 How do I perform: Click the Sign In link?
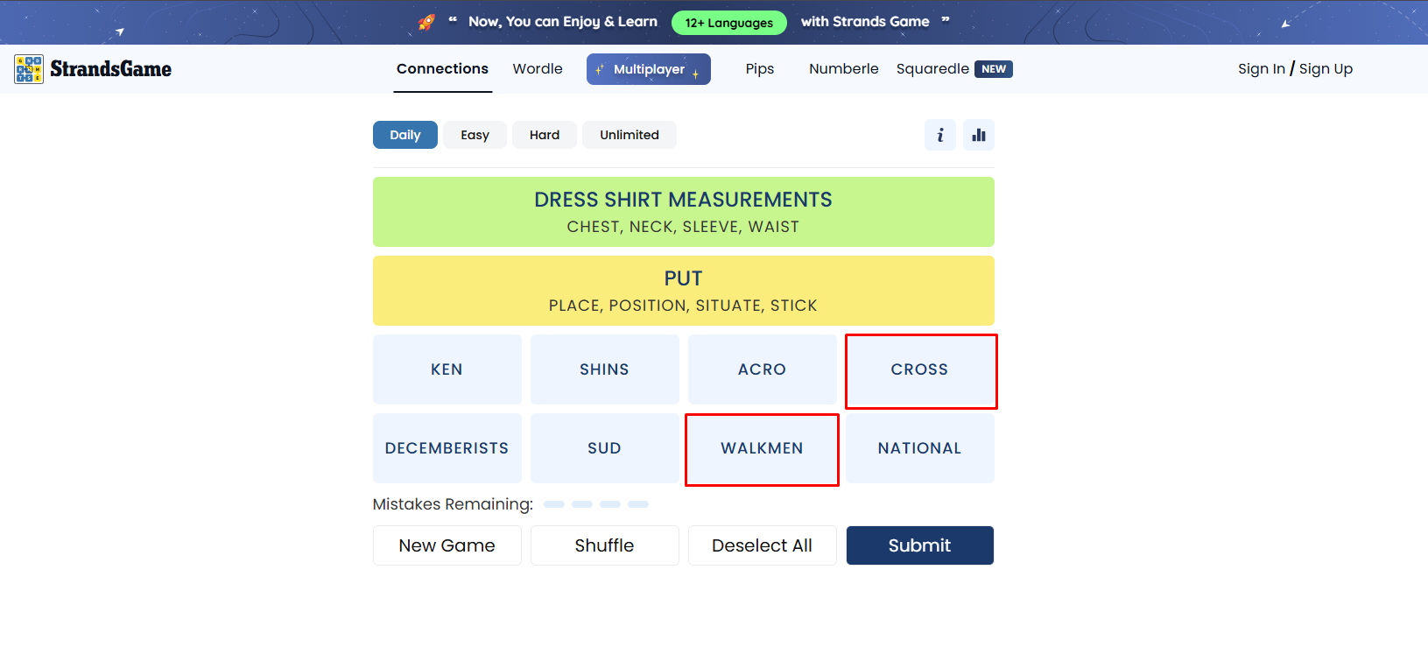(1261, 69)
